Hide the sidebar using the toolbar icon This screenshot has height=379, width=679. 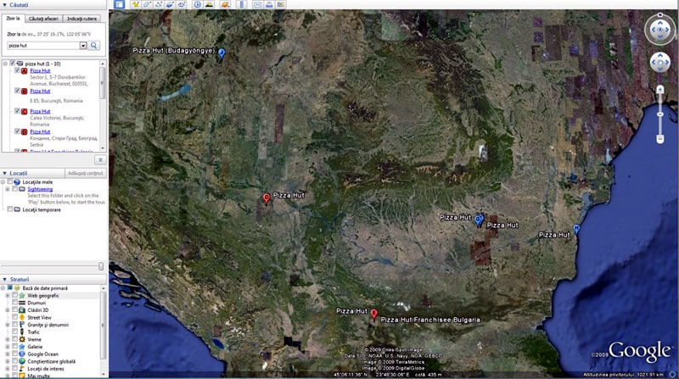click(118, 5)
